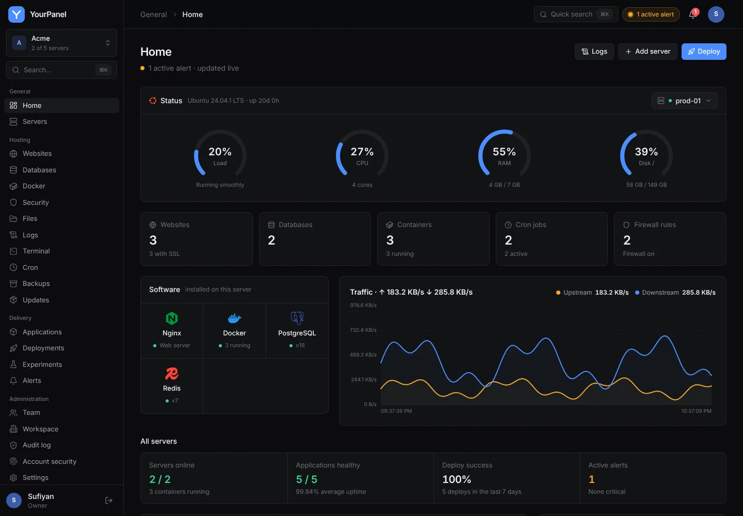This screenshot has height=516, width=743.
Task: Click the Home breadcrumb
Action: click(x=192, y=14)
